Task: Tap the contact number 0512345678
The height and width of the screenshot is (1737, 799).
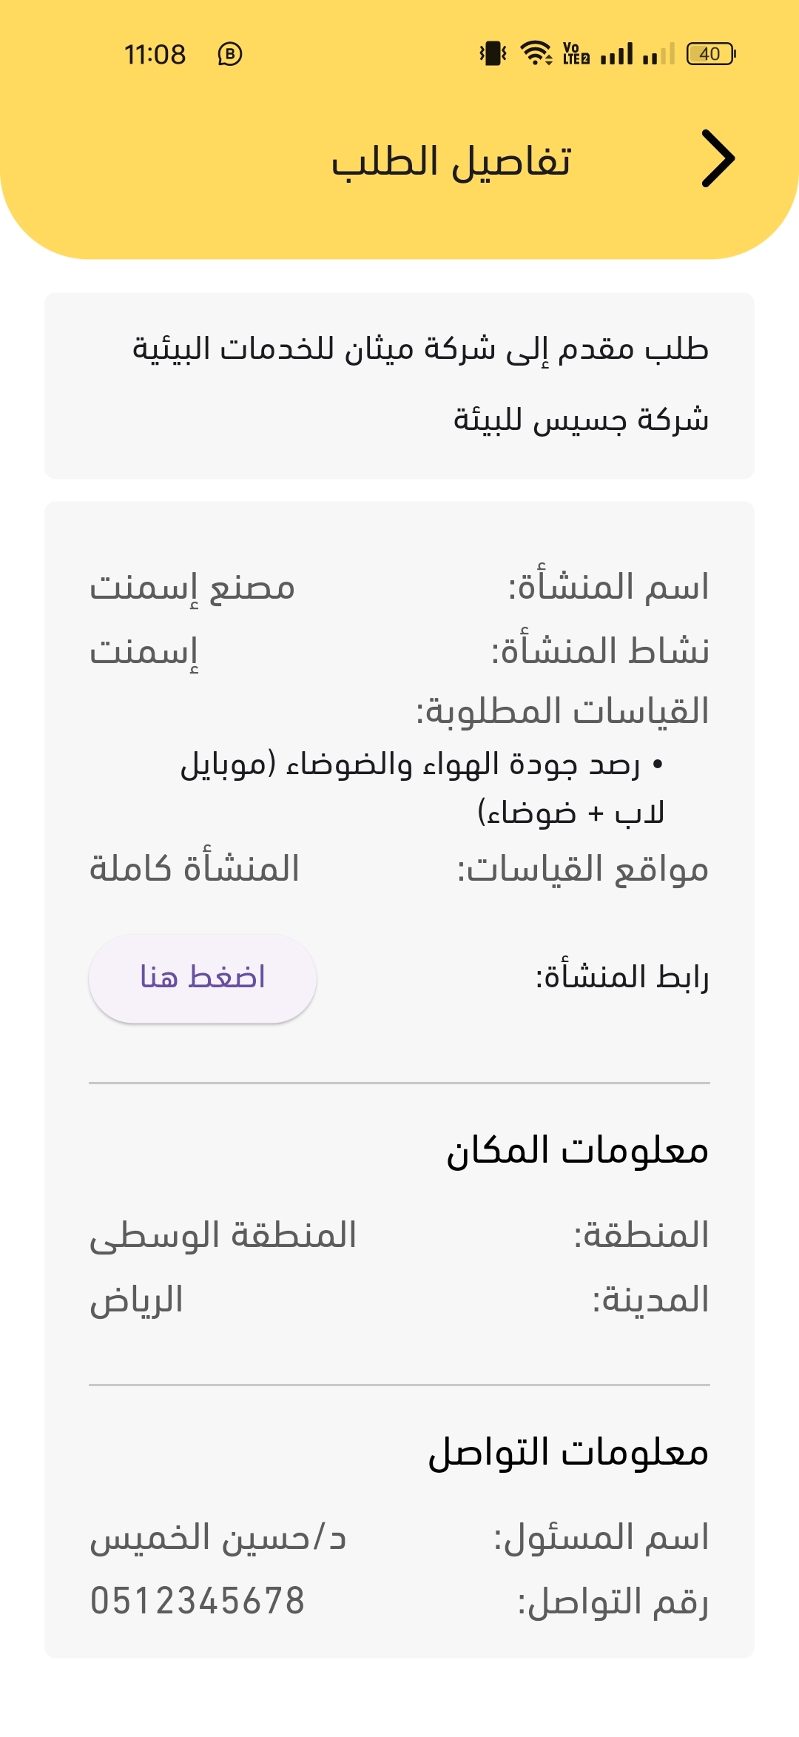Action: [197, 1601]
